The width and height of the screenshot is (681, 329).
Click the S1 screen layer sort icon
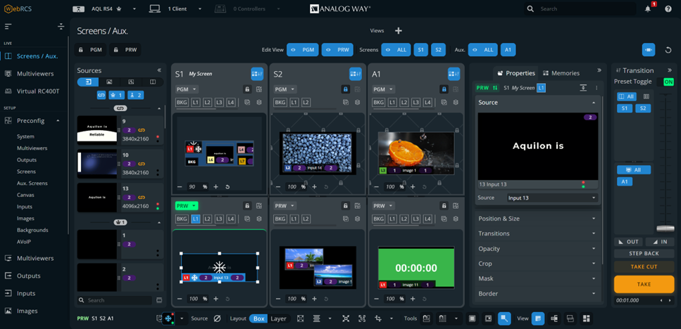tap(257, 74)
